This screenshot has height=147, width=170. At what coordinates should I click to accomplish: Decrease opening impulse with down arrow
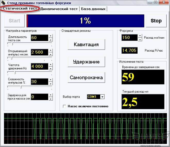pyautogui.click(x=50, y=54)
